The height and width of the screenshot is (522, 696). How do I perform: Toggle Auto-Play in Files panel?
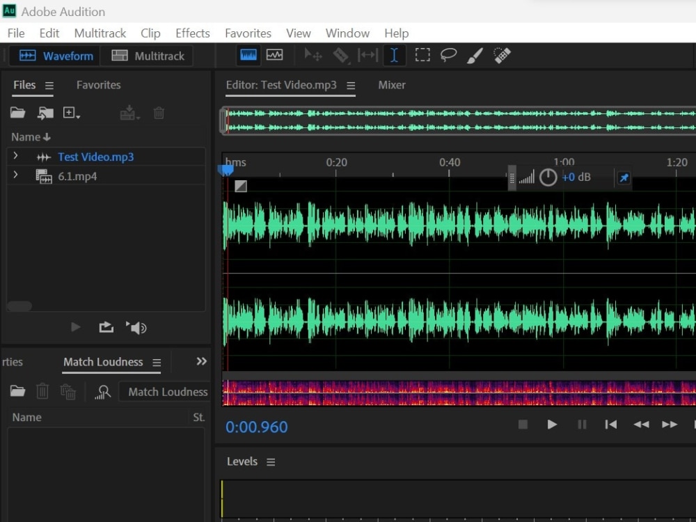coord(136,328)
